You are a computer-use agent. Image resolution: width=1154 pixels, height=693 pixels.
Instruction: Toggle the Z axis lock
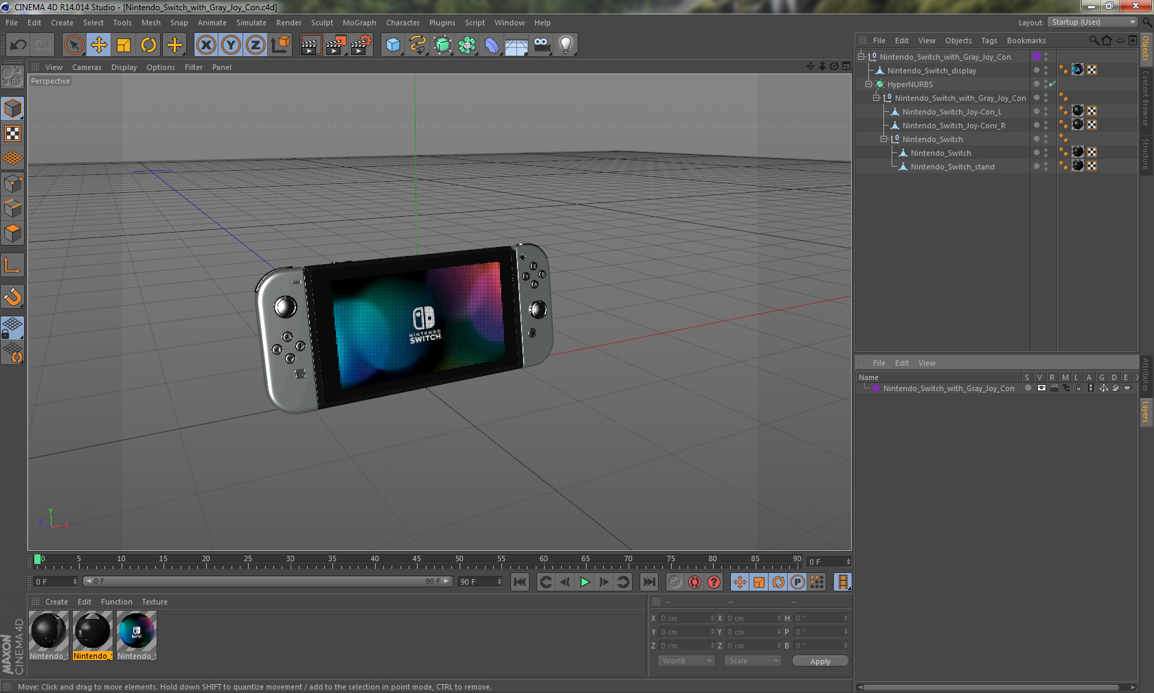[256, 45]
